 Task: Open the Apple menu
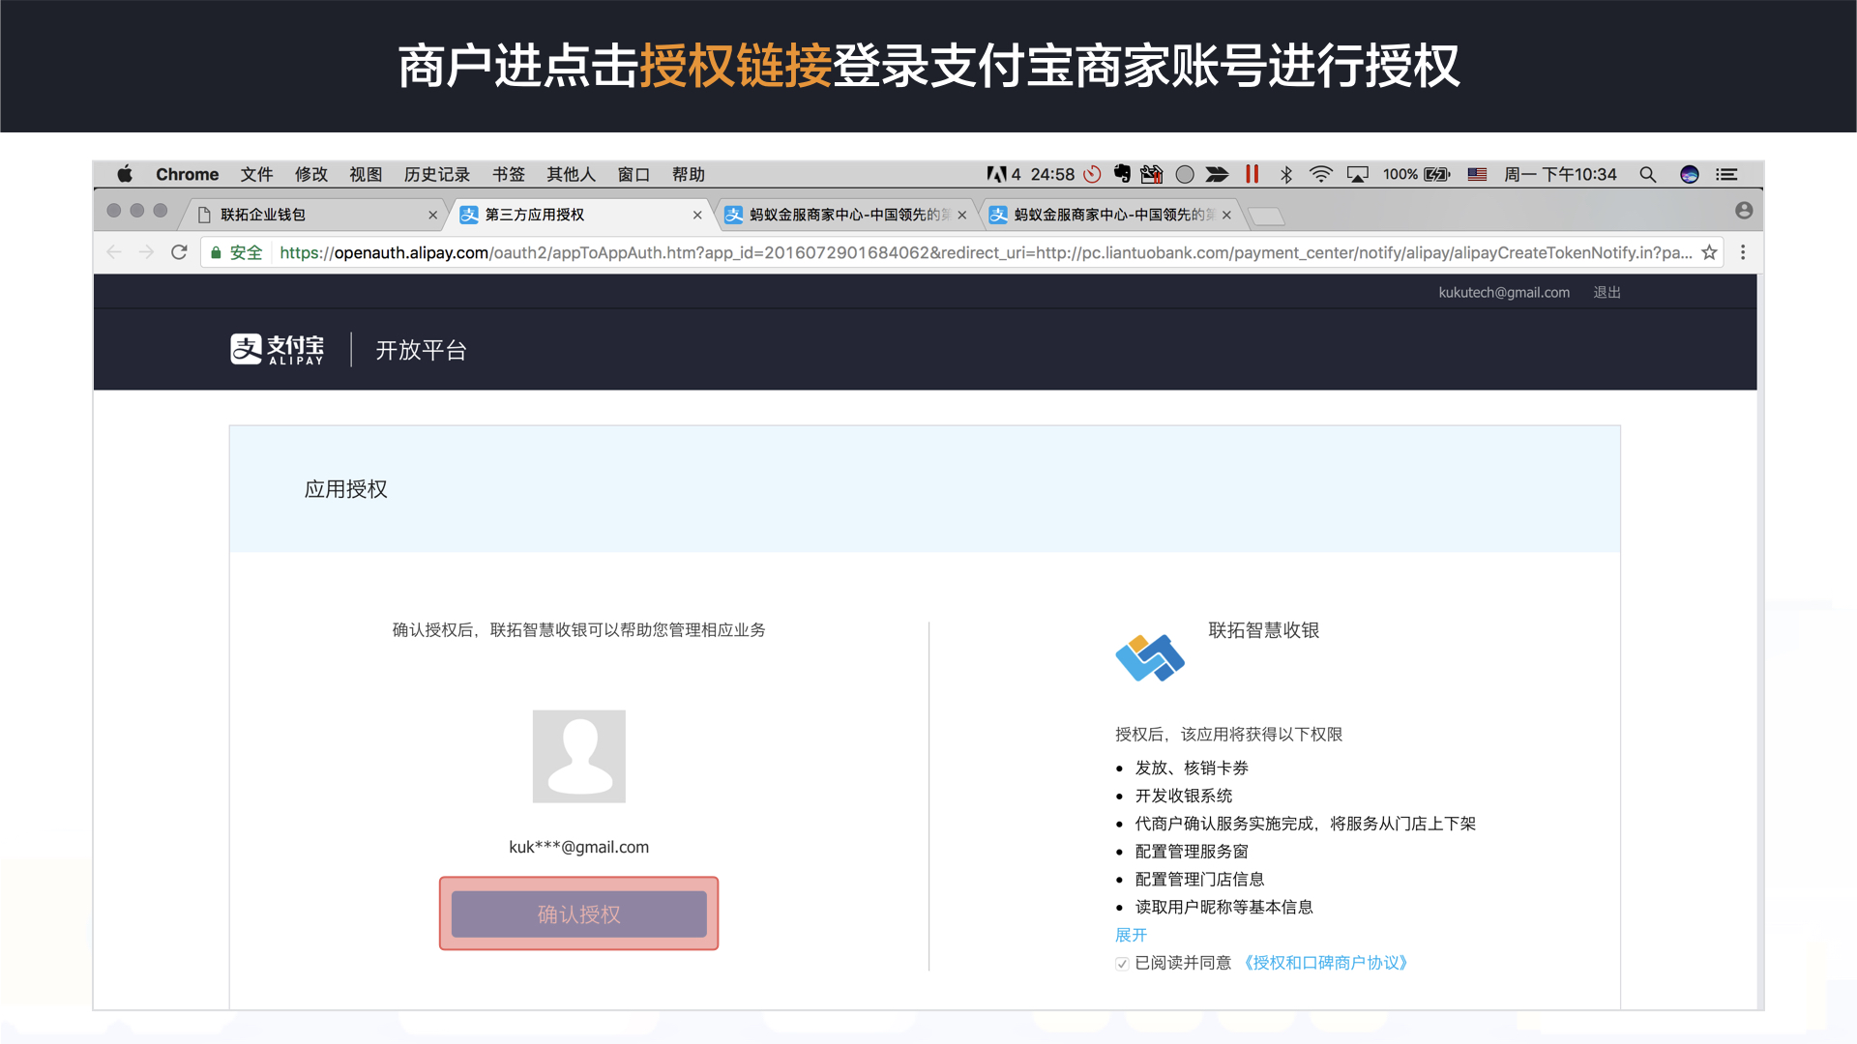125,174
